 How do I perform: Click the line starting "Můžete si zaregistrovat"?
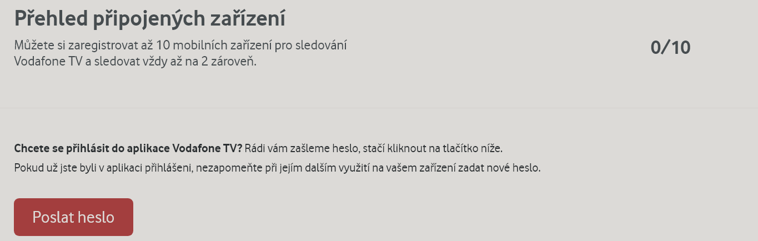coord(180,45)
